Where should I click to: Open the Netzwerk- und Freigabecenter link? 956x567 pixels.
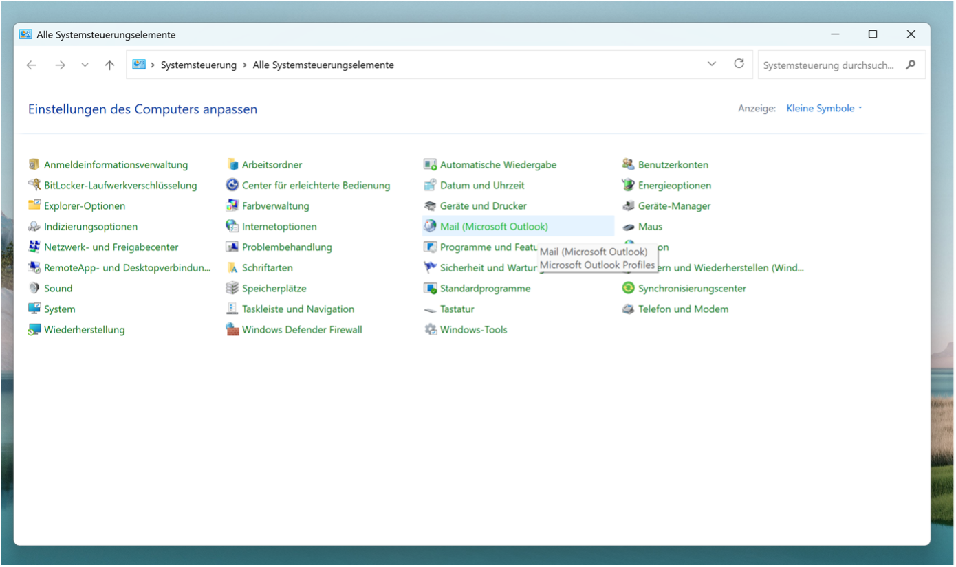pyautogui.click(x=111, y=247)
